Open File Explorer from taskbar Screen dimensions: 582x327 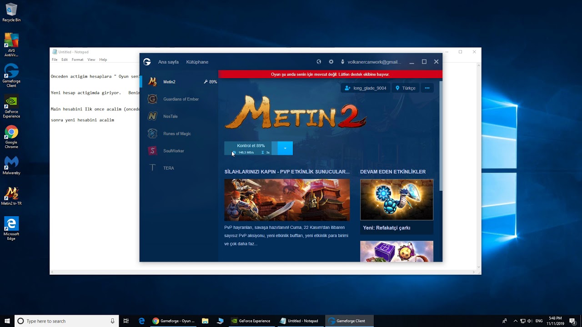[205, 321]
